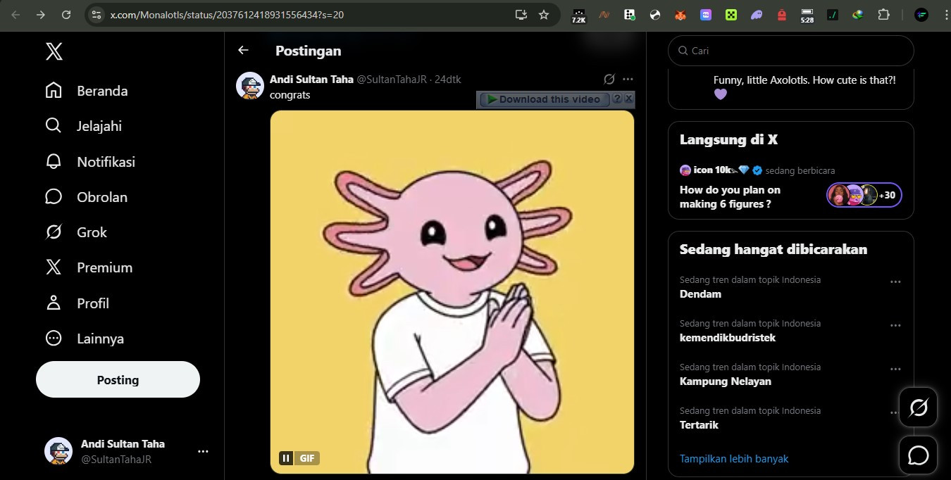The image size is (951, 480).
Task: Open Premium in the sidebar
Action: pyautogui.click(x=89, y=267)
